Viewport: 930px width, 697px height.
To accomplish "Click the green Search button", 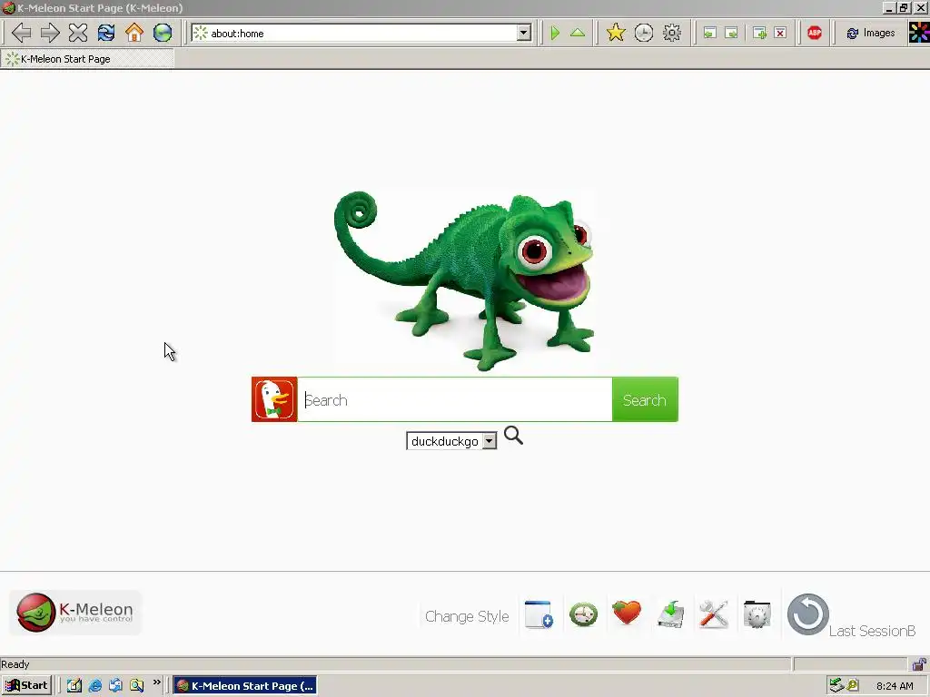I will [645, 399].
